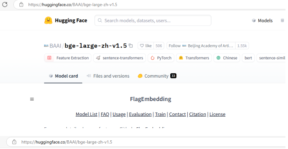Click the Transformers emoji icon

tap(181, 58)
